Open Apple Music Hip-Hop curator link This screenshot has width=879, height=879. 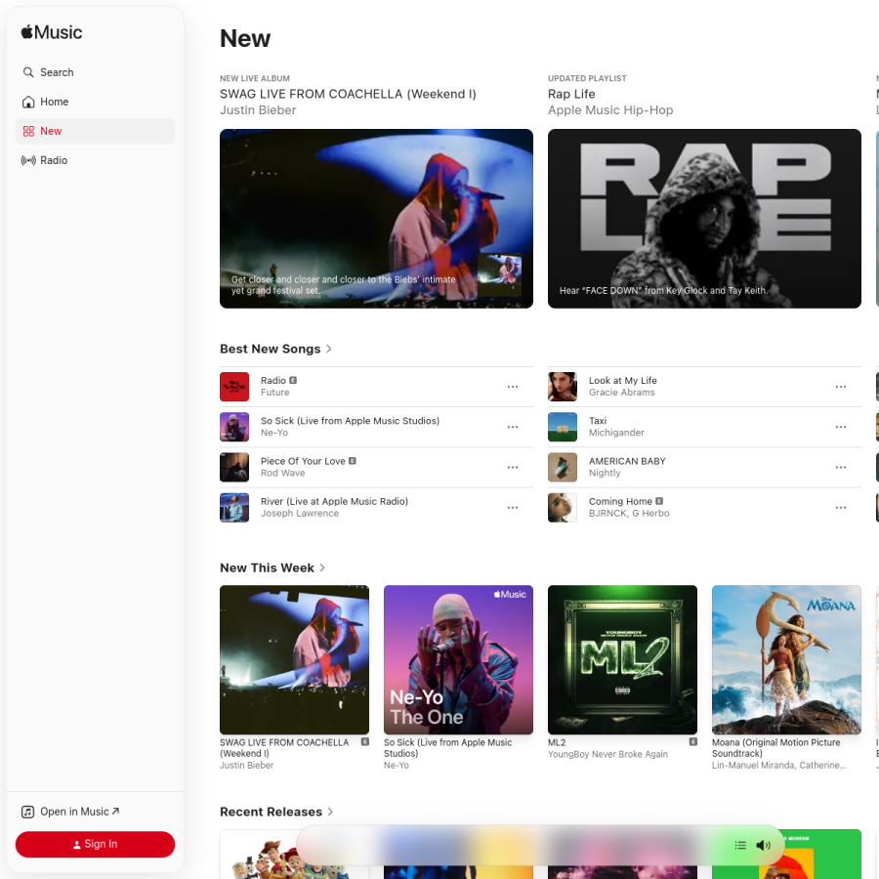click(x=610, y=110)
